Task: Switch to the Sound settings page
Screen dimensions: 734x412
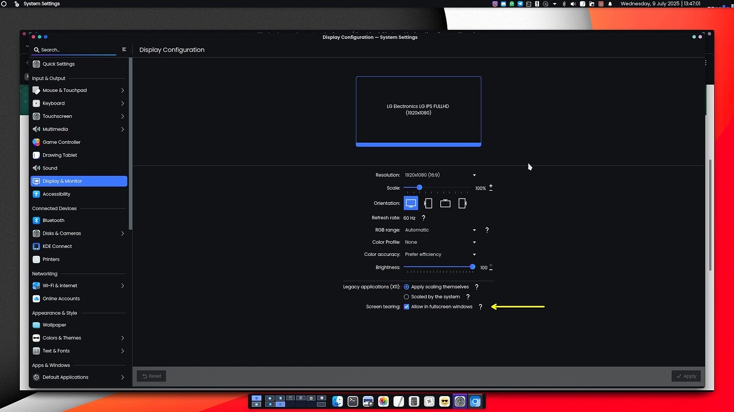Action: coord(50,168)
